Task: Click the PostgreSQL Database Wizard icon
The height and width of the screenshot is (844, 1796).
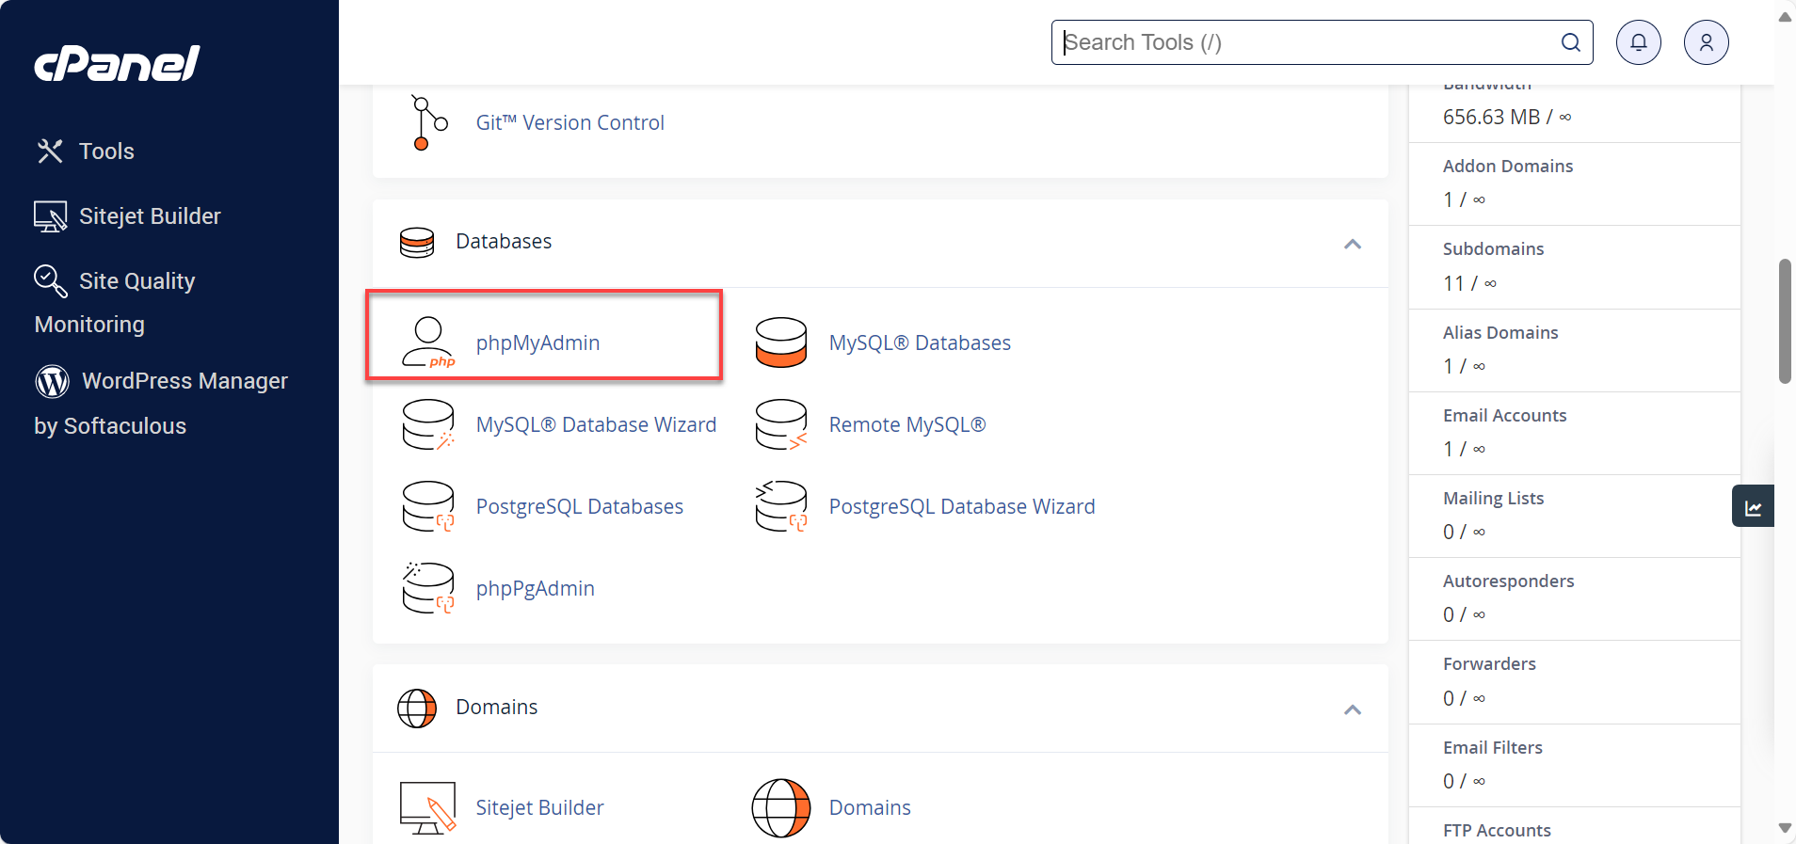Action: [781, 506]
